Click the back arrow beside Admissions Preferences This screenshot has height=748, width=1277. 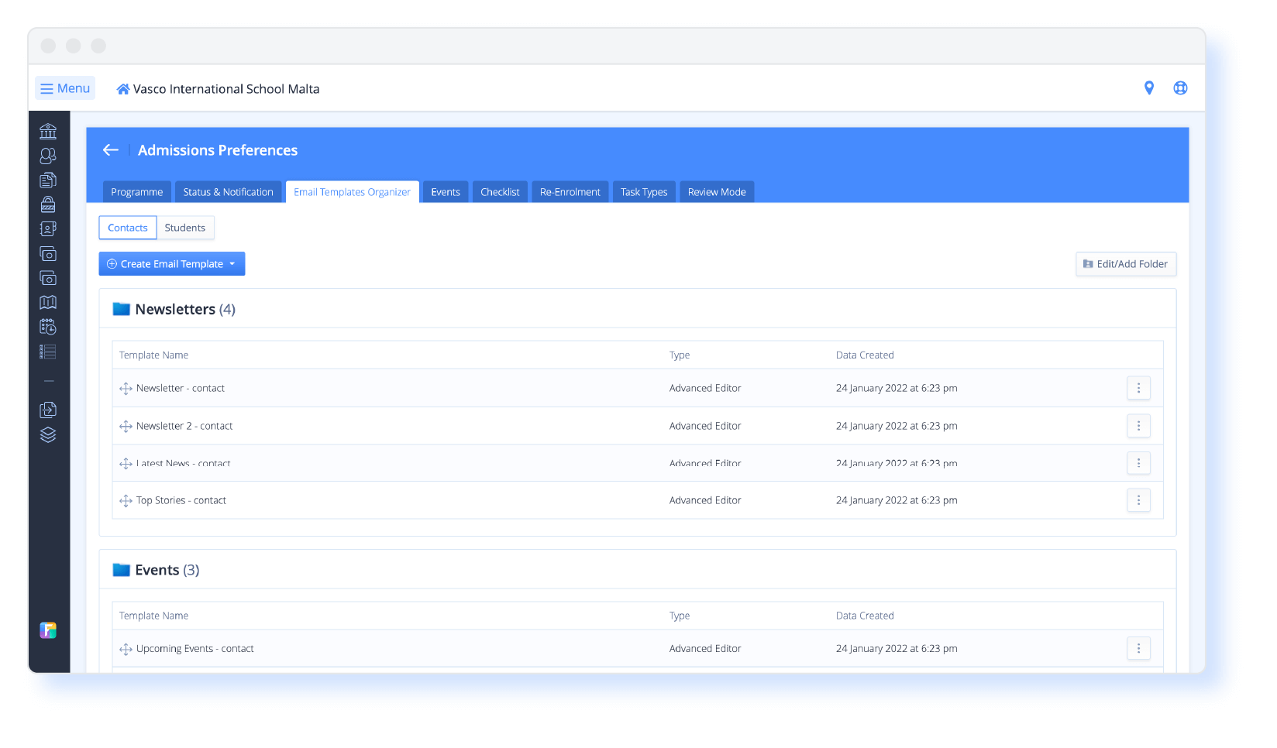pyautogui.click(x=111, y=150)
